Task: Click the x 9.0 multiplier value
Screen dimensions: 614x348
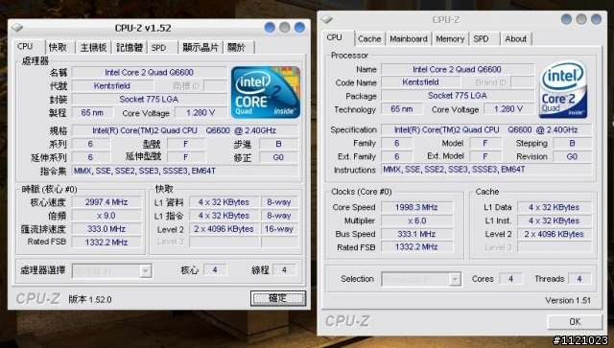Action: click(106, 216)
